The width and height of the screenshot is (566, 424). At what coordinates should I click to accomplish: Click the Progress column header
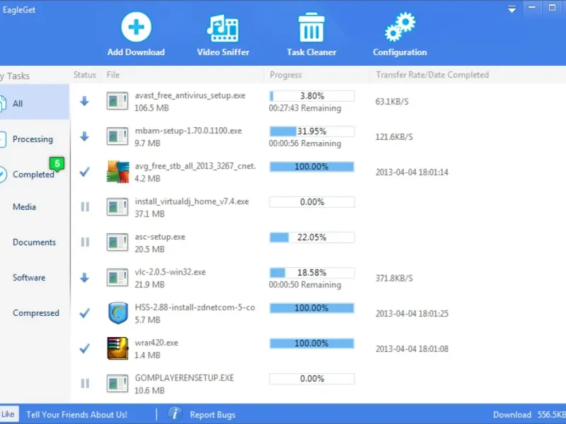coord(286,75)
